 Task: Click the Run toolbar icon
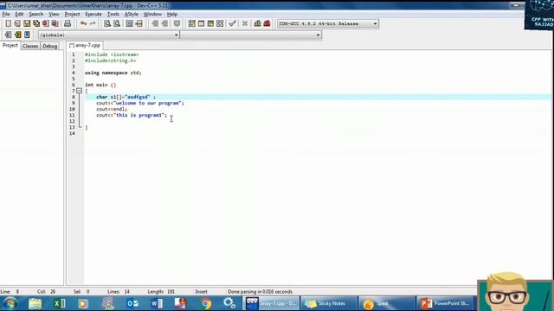(x=201, y=23)
